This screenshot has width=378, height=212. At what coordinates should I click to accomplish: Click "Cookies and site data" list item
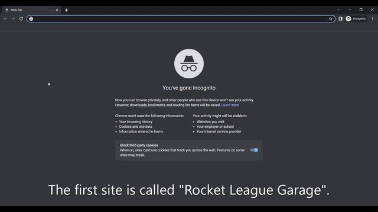(x=135, y=127)
